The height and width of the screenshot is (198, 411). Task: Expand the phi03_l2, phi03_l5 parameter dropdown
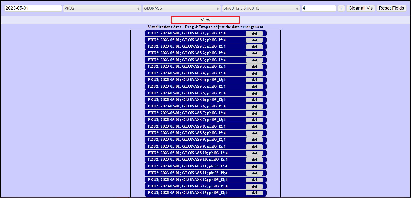click(261, 8)
